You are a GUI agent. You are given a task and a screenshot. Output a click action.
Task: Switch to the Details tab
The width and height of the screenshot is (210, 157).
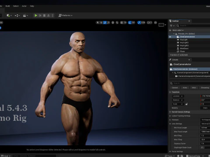(175, 60)
